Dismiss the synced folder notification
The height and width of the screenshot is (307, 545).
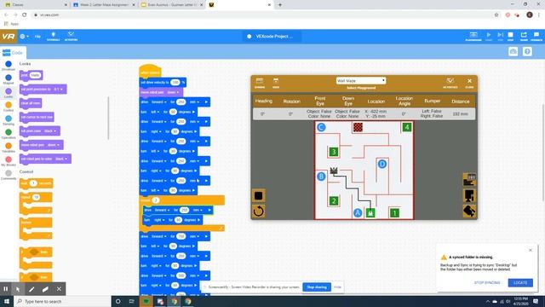531,250
